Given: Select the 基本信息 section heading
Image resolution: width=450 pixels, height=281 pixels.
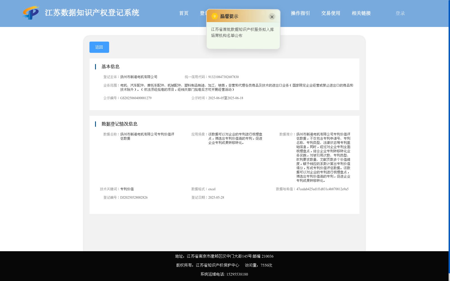Looking at the screenshot, I should point(111,67).
